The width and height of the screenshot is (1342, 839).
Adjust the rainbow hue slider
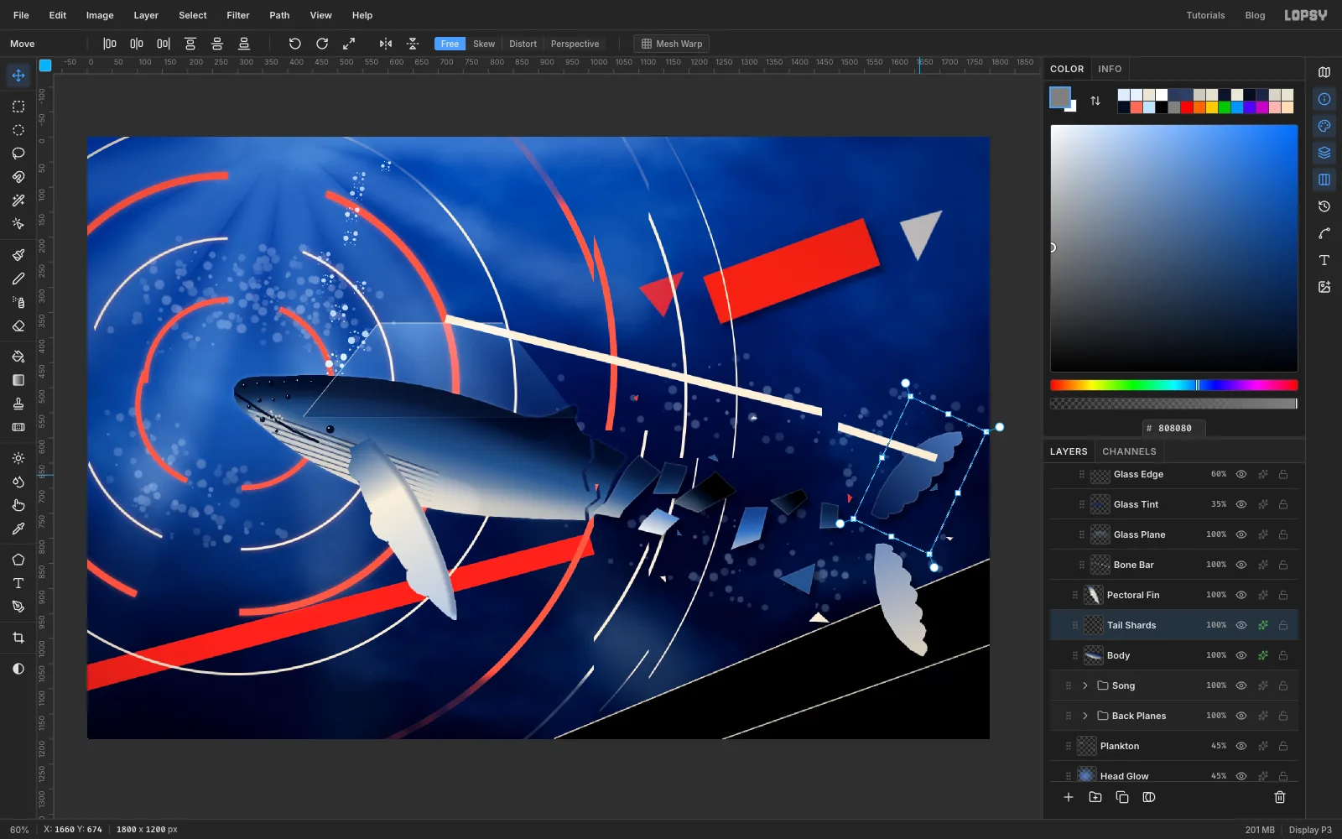tap(1174, 385)
